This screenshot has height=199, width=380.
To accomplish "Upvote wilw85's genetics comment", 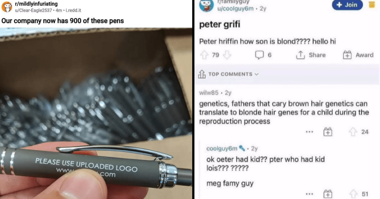I will coord(353,132).
